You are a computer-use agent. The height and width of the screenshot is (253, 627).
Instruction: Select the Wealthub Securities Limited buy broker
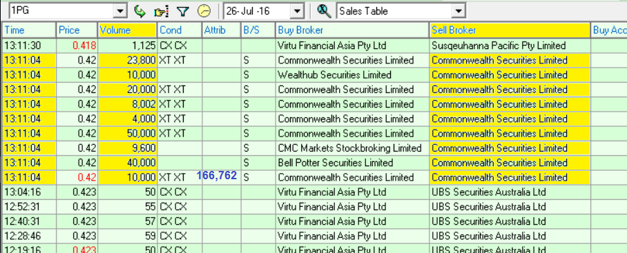pyautogui.click(x=352, y=75)
